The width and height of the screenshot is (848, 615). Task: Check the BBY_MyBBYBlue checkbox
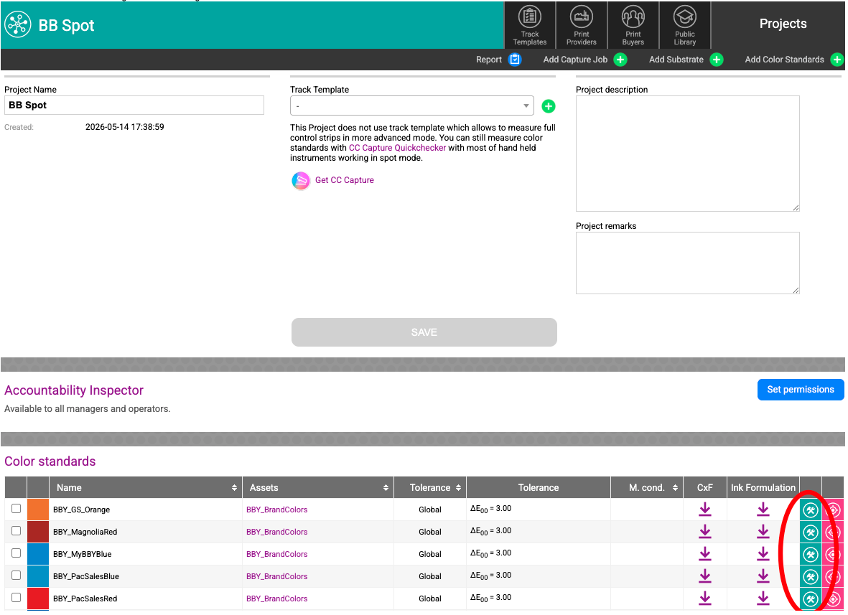coord(17,553)
